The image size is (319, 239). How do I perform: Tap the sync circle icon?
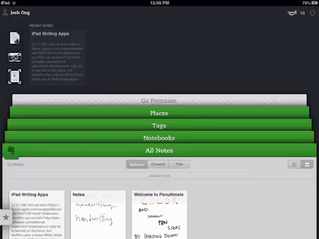pos(312,13)
